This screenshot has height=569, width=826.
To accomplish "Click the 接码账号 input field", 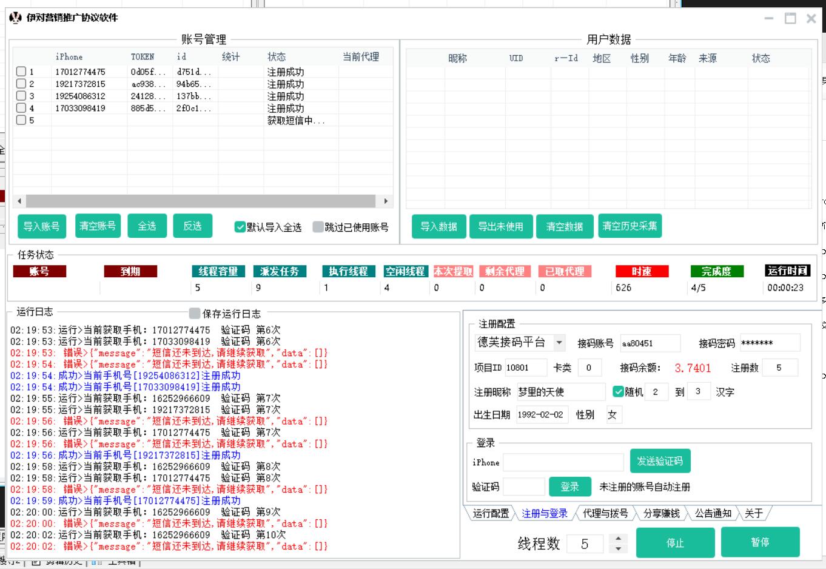I will (650, 343).
